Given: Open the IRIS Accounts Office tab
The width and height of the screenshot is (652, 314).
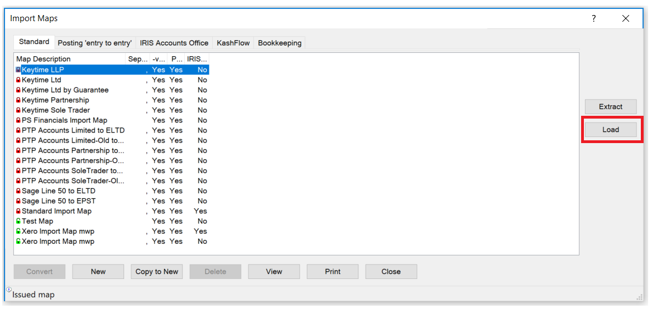Looking at the screenshot, I should point(174,43).
